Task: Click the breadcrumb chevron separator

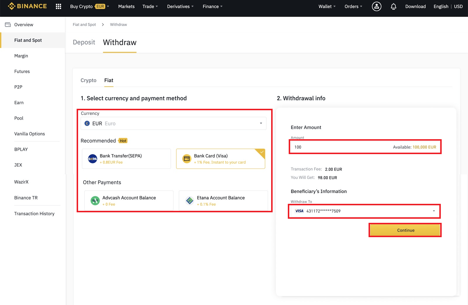Action: click(x=103, y=25)
